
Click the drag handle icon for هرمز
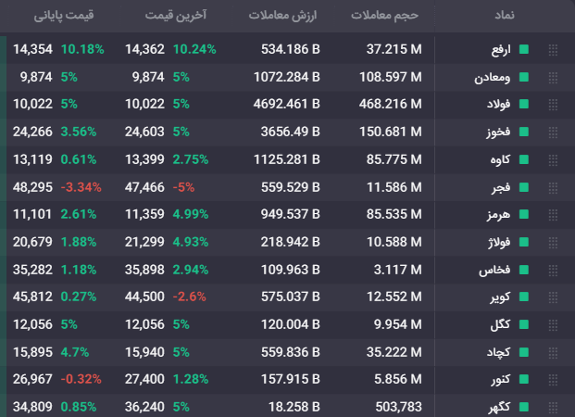pyautogui.click(x=553, y=215)
